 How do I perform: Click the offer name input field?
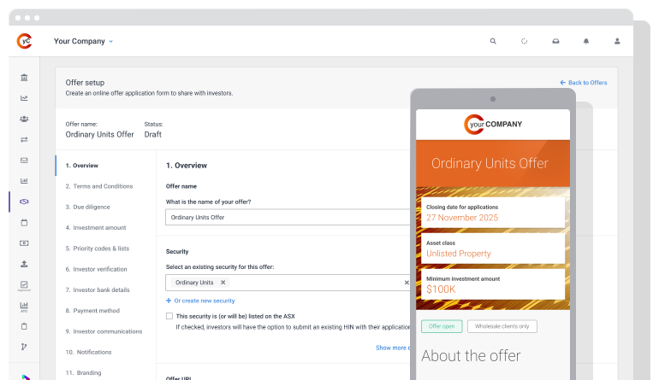coord(288,217)
